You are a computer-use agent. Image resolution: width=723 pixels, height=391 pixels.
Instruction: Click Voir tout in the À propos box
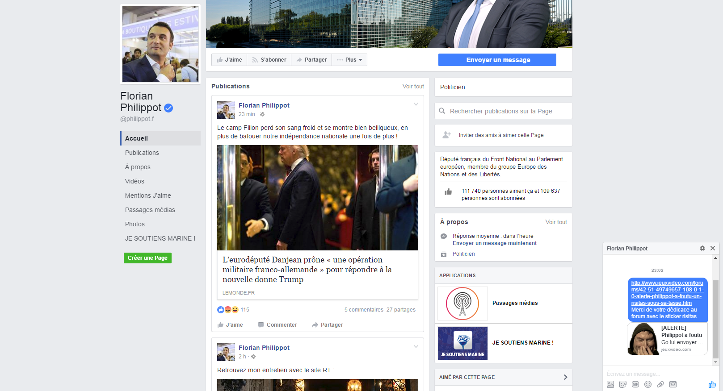click(556, 222)
